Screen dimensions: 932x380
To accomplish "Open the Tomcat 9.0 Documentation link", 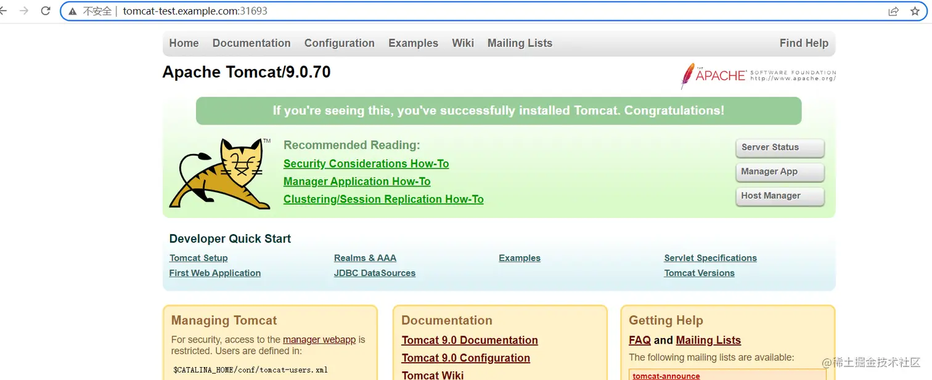I will [470, 341].
